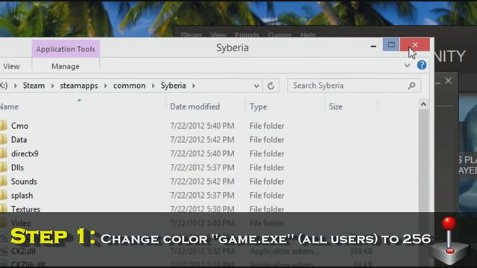
Task: Focus the Search Syberia input box
Action: pyautogui.click(x=354, y=86)
